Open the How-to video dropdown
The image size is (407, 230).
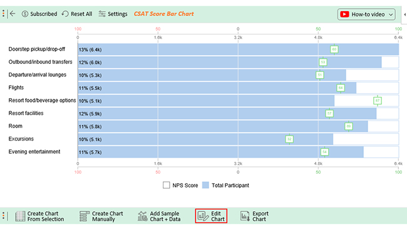click(366, 14)
